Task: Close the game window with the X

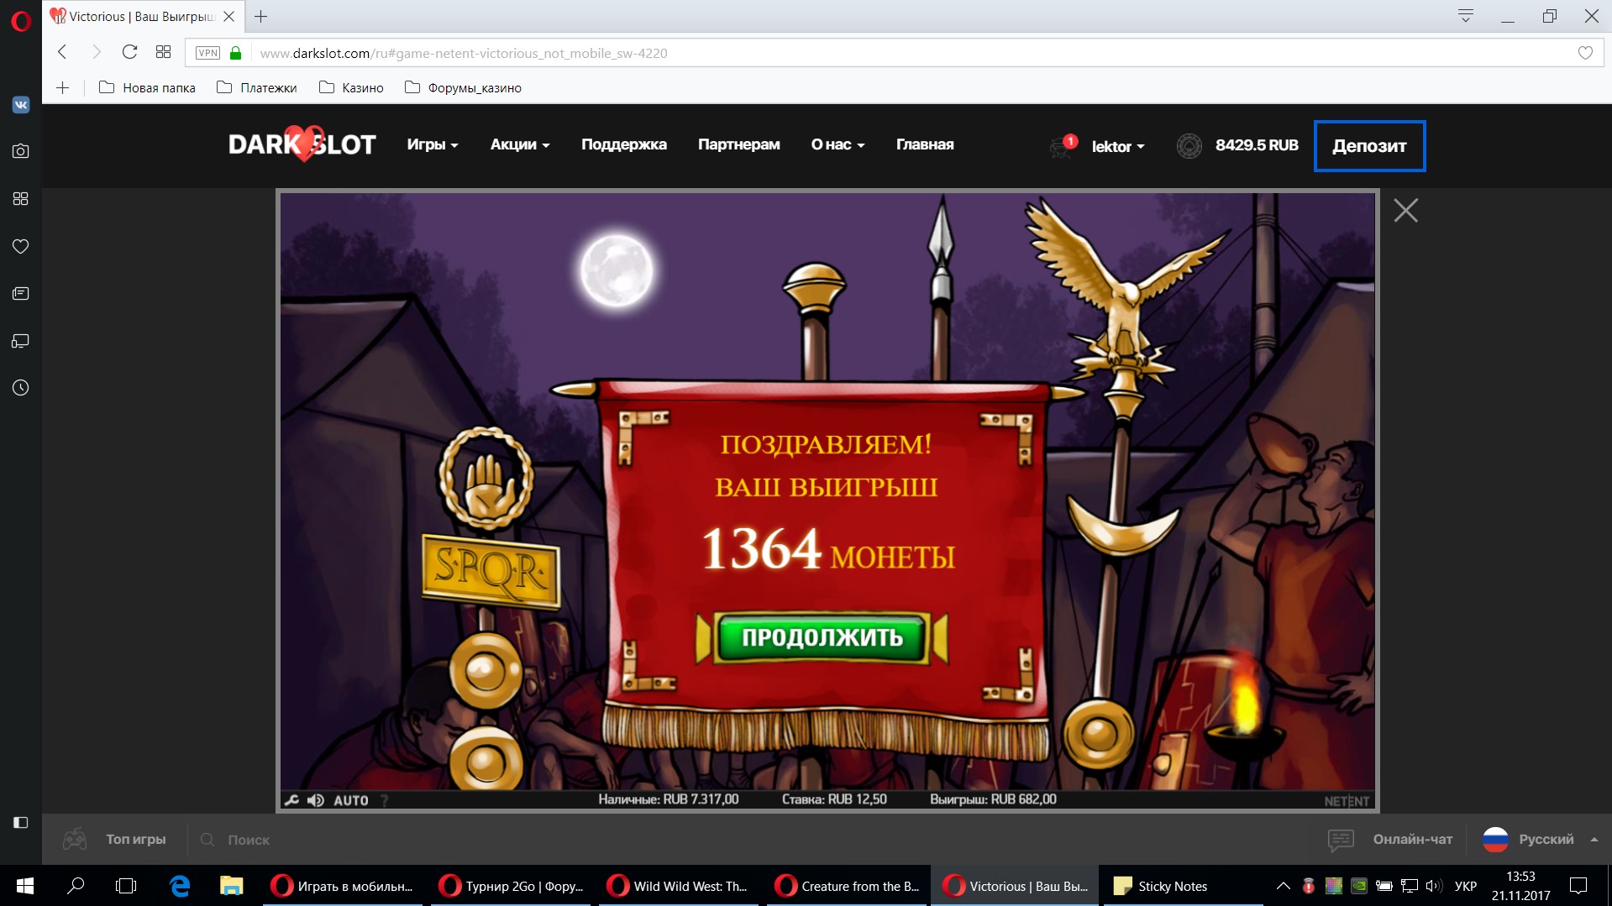Action: [x=1405, y=210]
